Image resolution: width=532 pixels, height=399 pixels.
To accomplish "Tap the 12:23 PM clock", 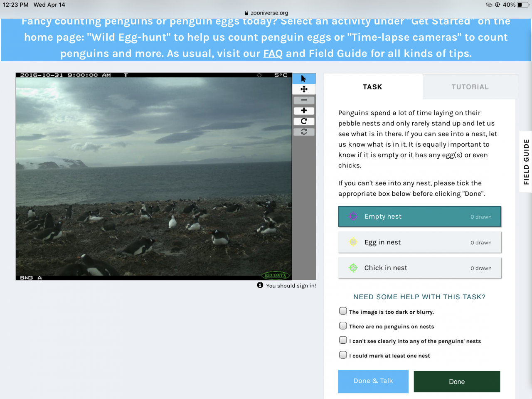I will coord(16,5).
